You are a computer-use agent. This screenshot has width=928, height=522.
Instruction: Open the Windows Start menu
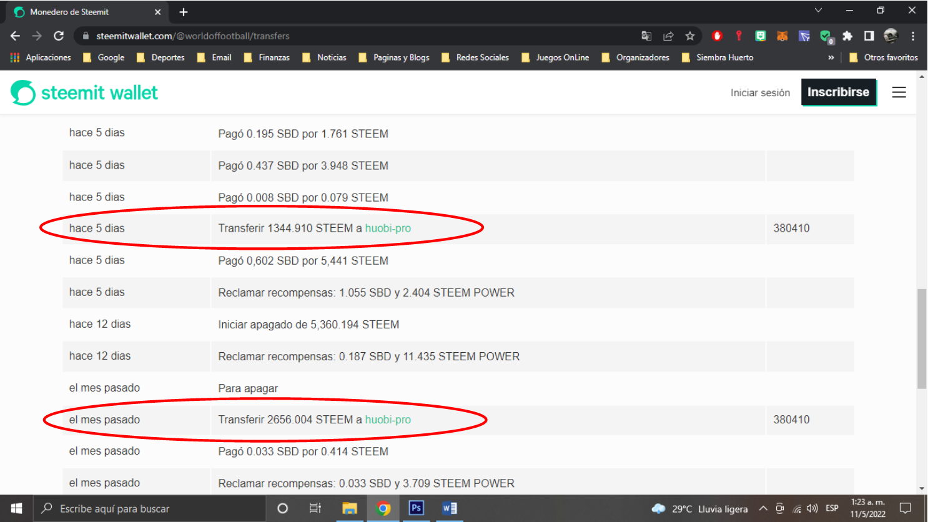pos(17,508)
